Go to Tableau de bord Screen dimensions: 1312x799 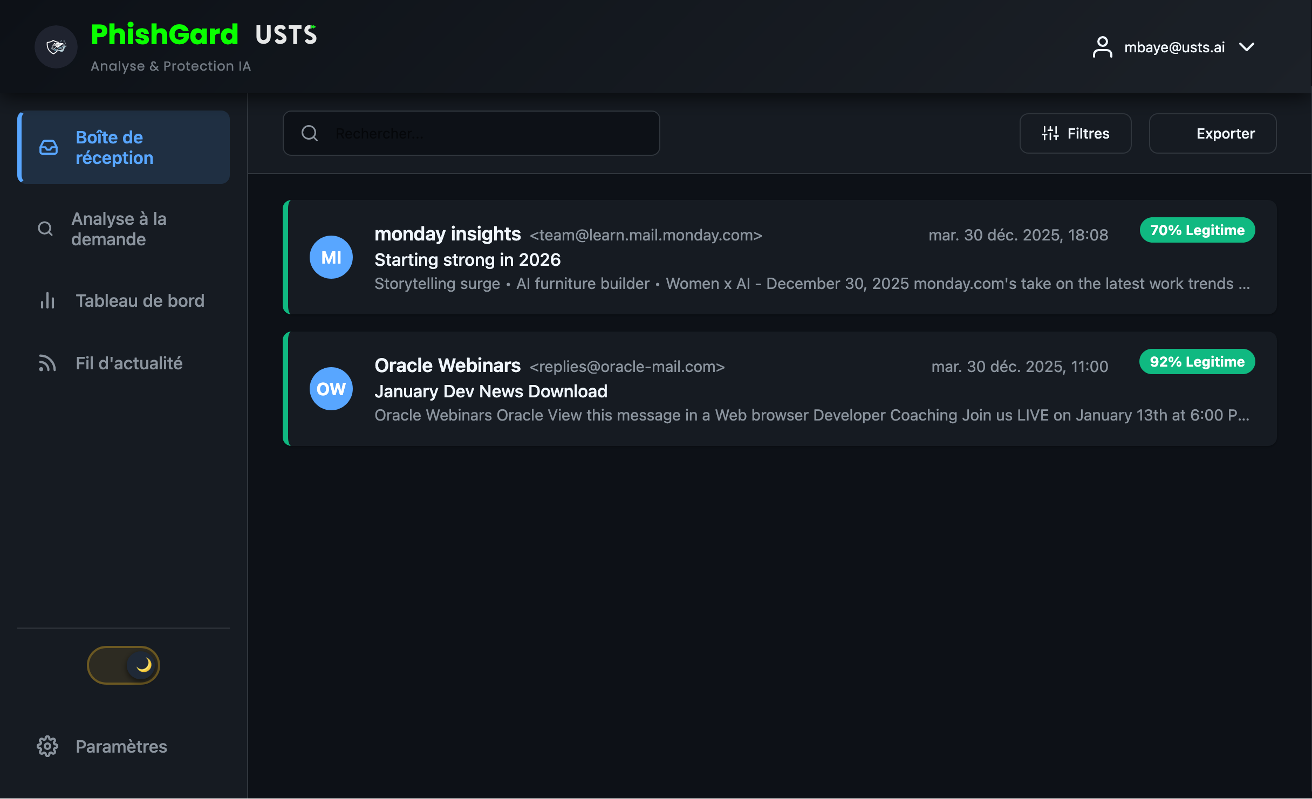pyautogui.click(x=140, y=301)
